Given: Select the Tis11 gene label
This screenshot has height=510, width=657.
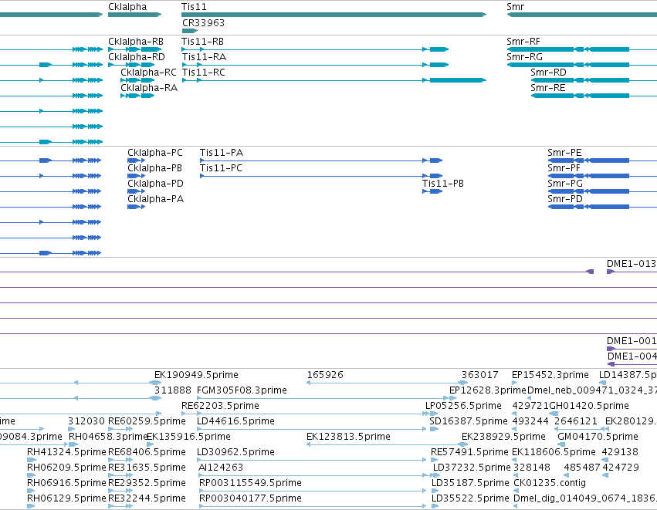Looking at the screenshot, I should [194, 7].
